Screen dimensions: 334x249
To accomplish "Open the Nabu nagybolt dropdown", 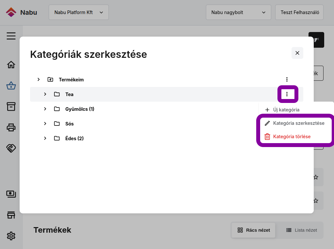I will point(239,12).
